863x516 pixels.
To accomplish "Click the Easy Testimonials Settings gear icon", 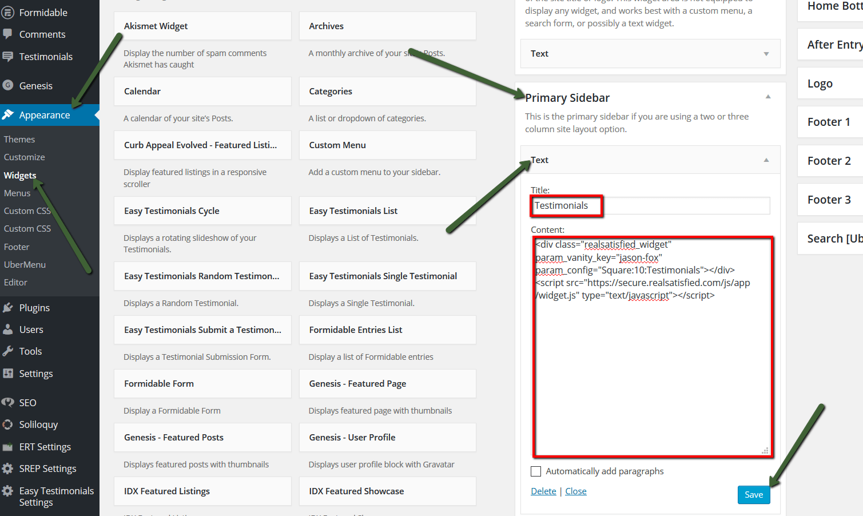I will (8, 491).
